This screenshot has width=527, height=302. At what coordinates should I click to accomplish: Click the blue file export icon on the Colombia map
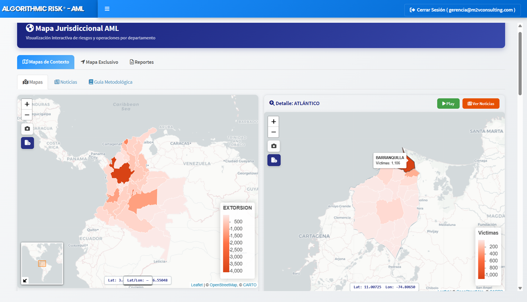tap(27, 143)
